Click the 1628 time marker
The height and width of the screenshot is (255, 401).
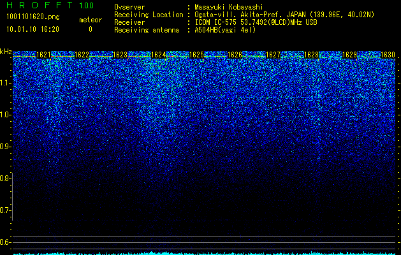click(311, 55)
